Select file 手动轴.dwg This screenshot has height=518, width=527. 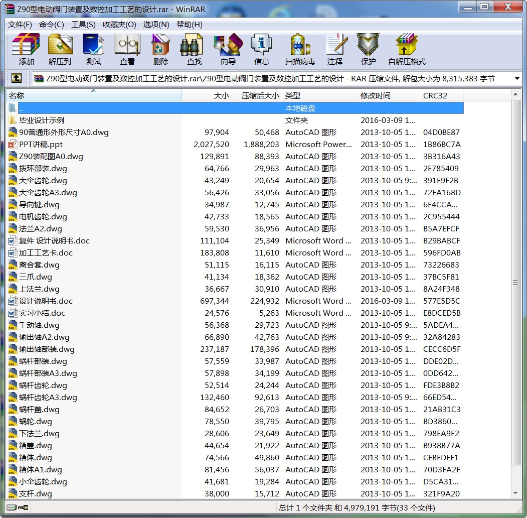(39, 325)
